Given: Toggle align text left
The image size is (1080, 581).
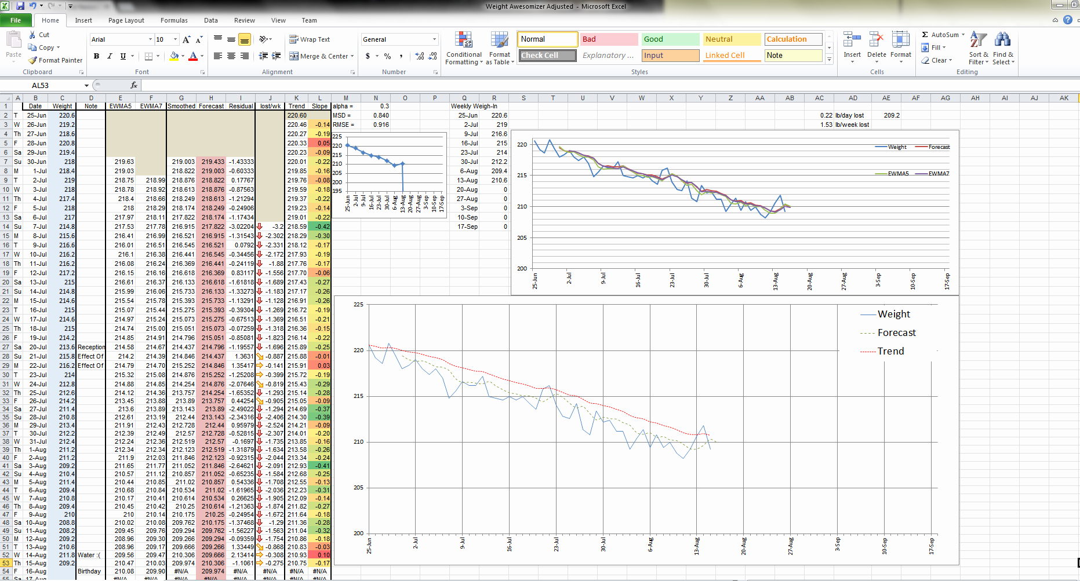Looking at the screenshot, I should click(x=218, y=56).
